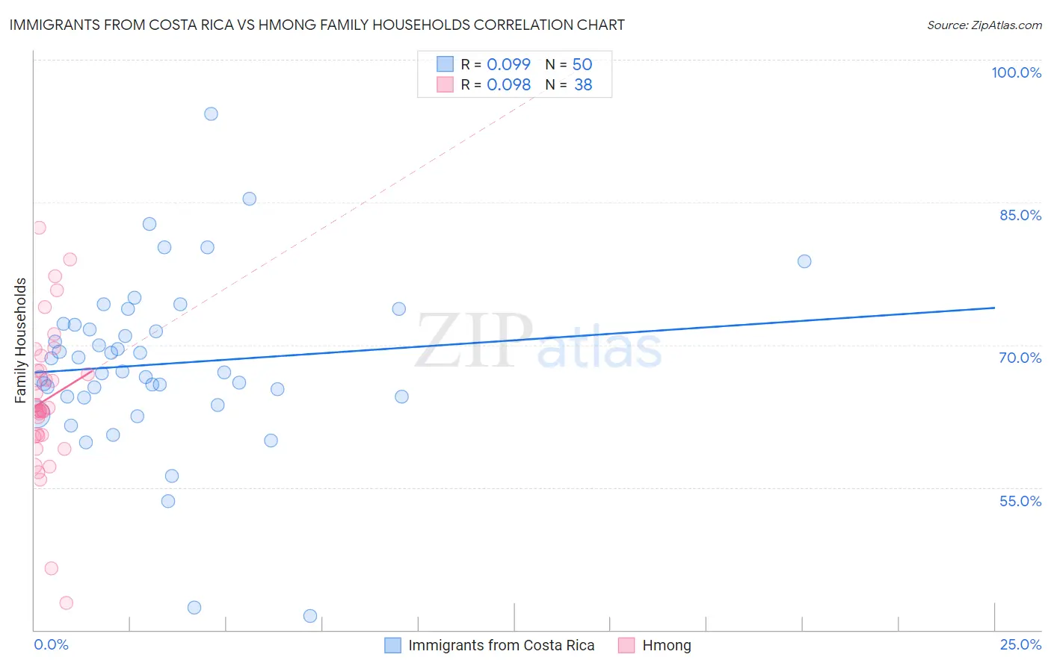Image resolution: width=1051 pixels, height=666 pixels.
Task: Click the lowest blue point at chart bottom
Action: (x=310, y=616)
